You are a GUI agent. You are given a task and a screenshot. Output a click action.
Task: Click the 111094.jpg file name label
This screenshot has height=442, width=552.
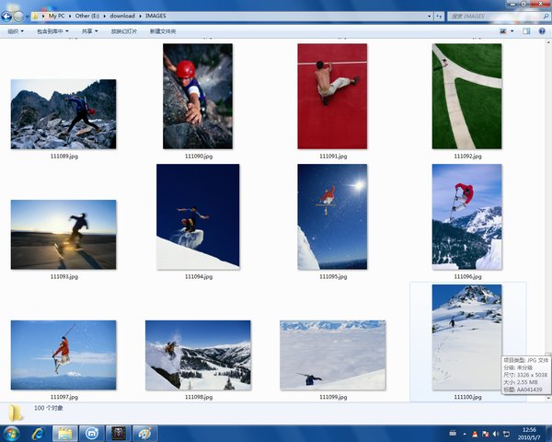[199, 276]
